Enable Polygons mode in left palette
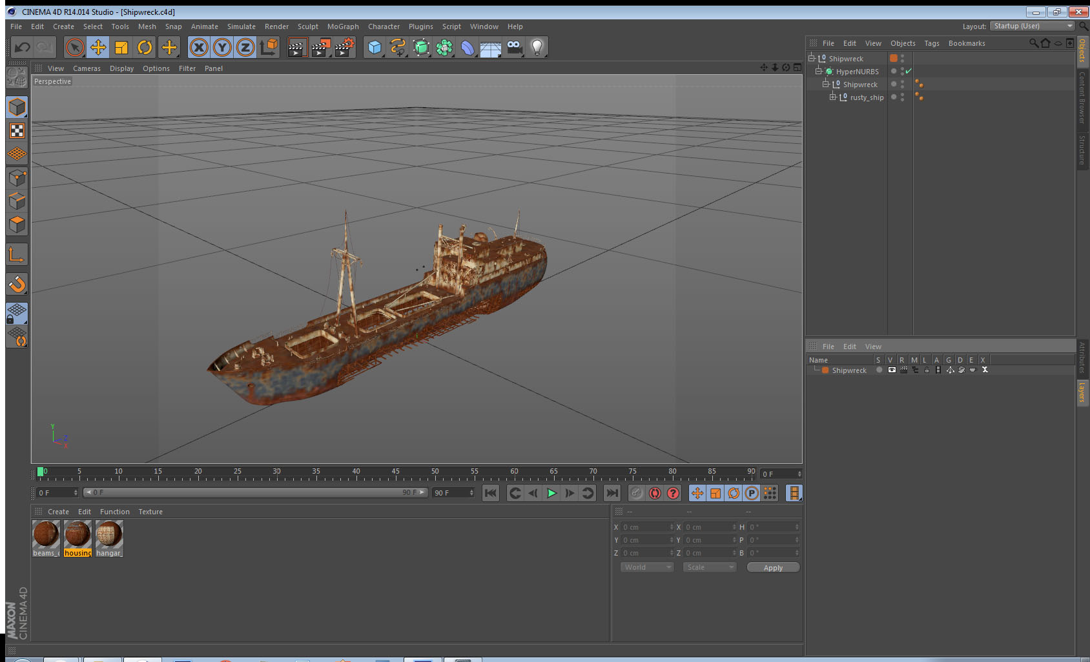This screenshot has height=662, width=1090. (x=17, y=224)
